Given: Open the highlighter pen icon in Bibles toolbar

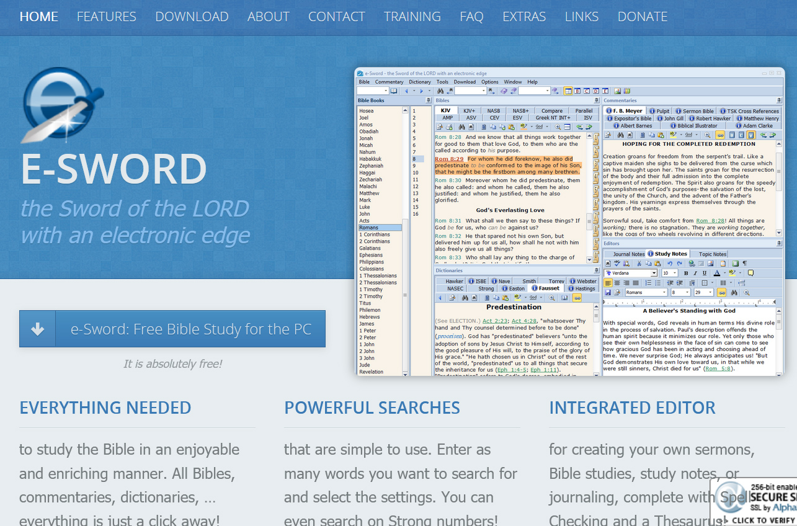Looking at the screenshot, I should tap(523, 127).
